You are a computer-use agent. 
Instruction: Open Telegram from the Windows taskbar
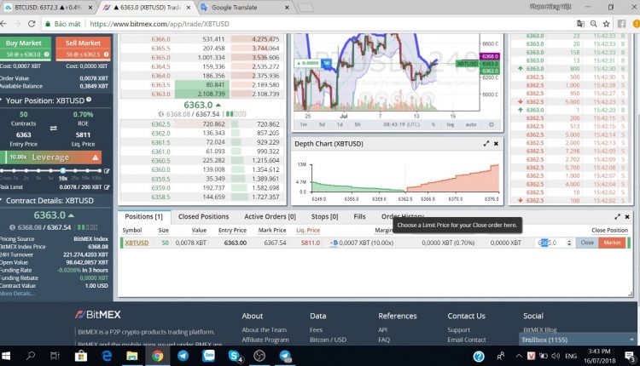[183, 357]
